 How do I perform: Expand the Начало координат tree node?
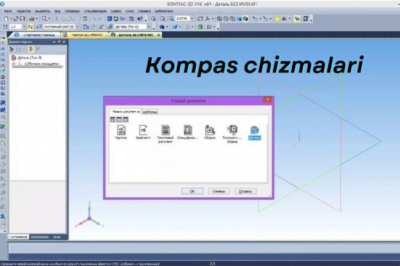coord(14,64)
